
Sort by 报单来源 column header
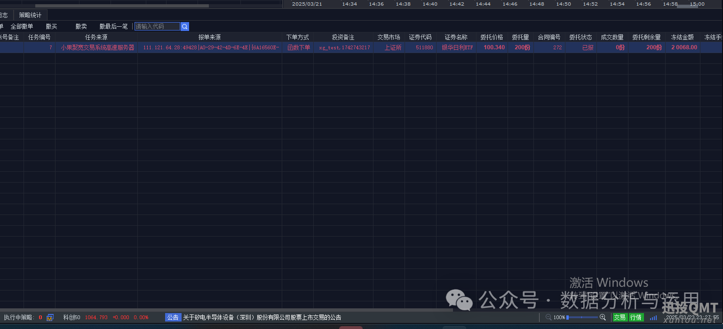[x=210, y=37]
